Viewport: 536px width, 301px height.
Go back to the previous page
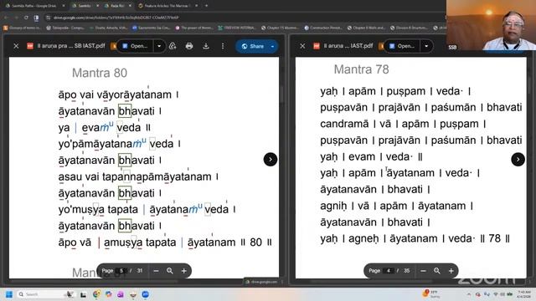coord(6,18)
